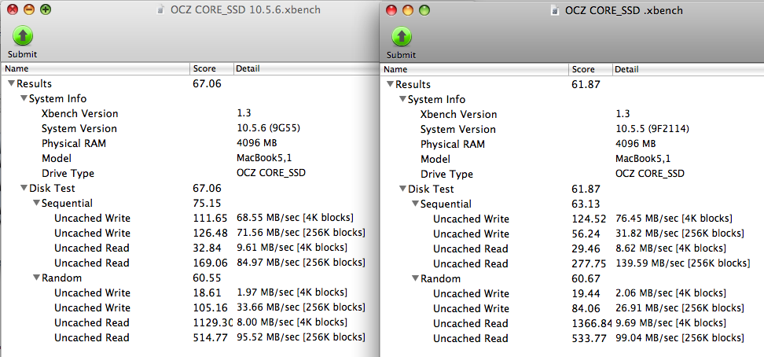This screenshot has width=764, height=357.
Task: Click left window's Uncached Write 18.61 row
Action: click(190, 293)
